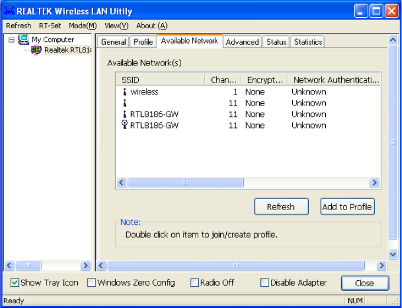Click the main panel vertical scrollbar thumb
402x308 pixels.
[393, 142]
